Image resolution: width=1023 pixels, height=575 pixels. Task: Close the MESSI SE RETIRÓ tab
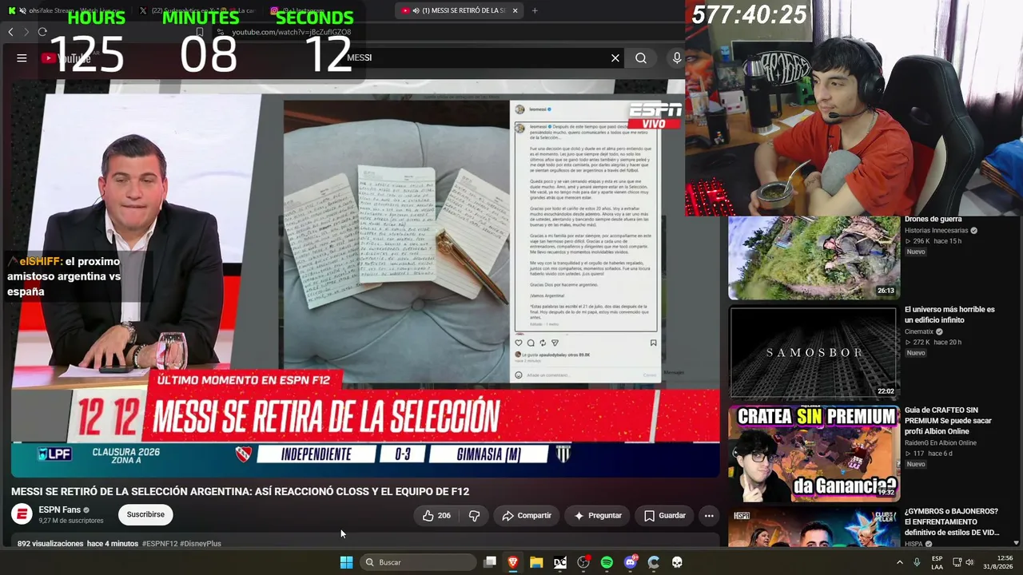coord(515,10)
